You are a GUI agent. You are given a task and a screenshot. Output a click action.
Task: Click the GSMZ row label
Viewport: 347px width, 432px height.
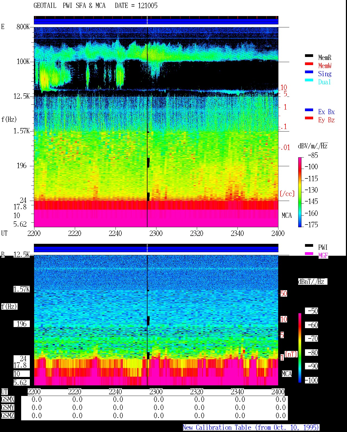[x=8, y=416]
